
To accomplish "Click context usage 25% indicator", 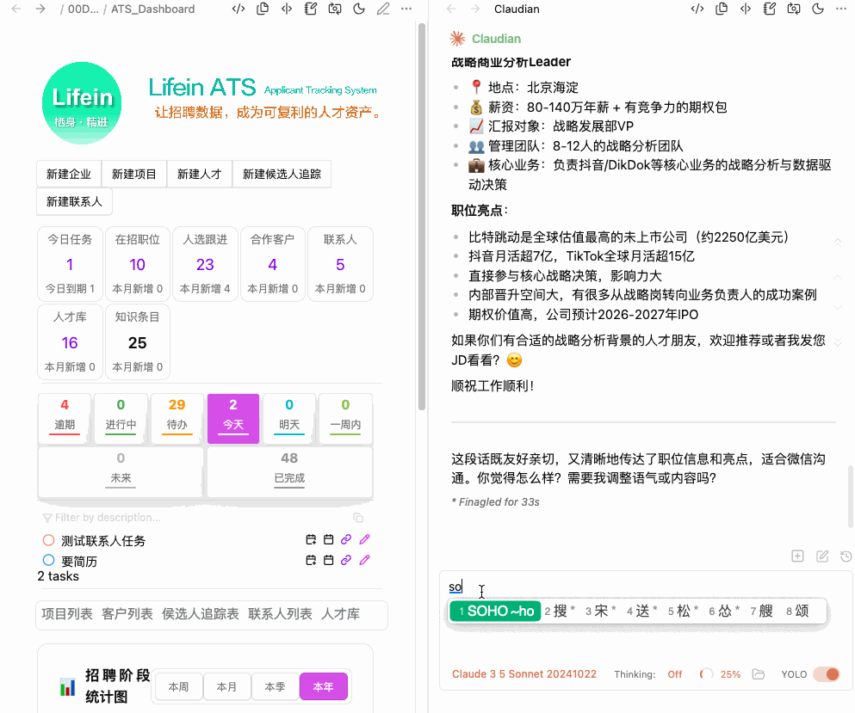I will [x=721, y=674].
